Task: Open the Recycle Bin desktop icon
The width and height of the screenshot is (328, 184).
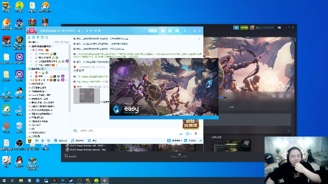Action: click(x=19, y=127)
